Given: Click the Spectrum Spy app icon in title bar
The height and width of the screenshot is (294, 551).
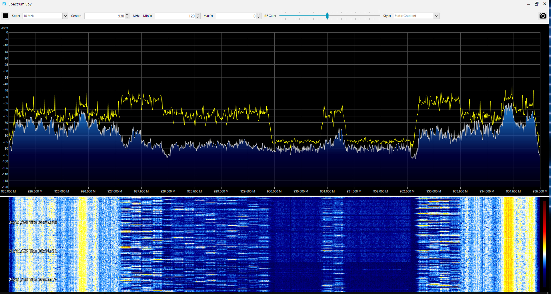Looking at the screenshot, I should coord(4,4).
